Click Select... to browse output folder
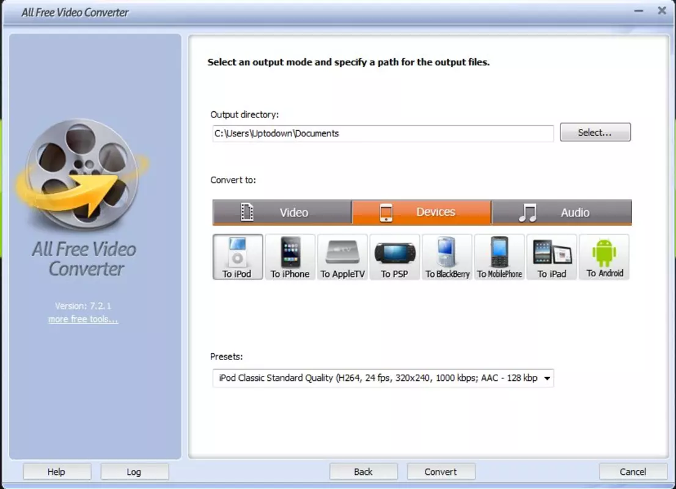This screenshot has width=676, height=489. click(595, 133)
